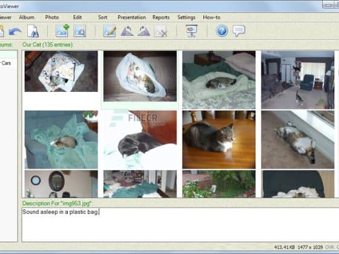339x254 pixels.
Task: Click the speech bubble feedback icon
Action: (x=239, y=31)
